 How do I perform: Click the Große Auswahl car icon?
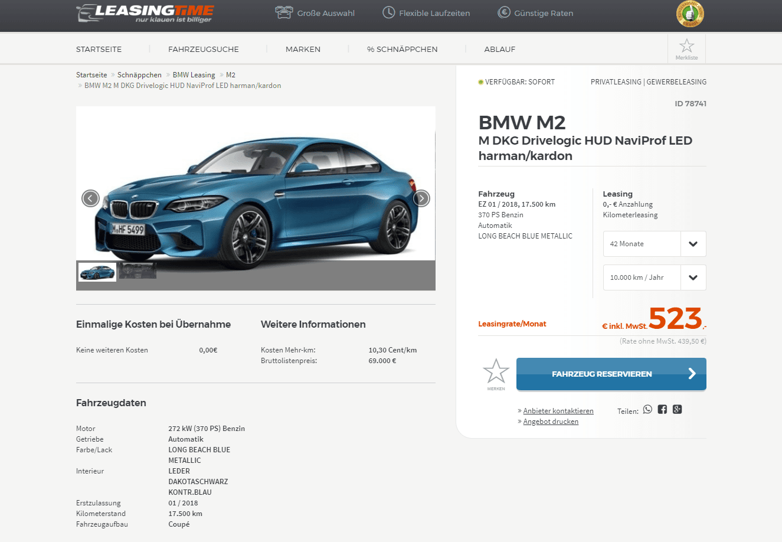coord(284,12)
